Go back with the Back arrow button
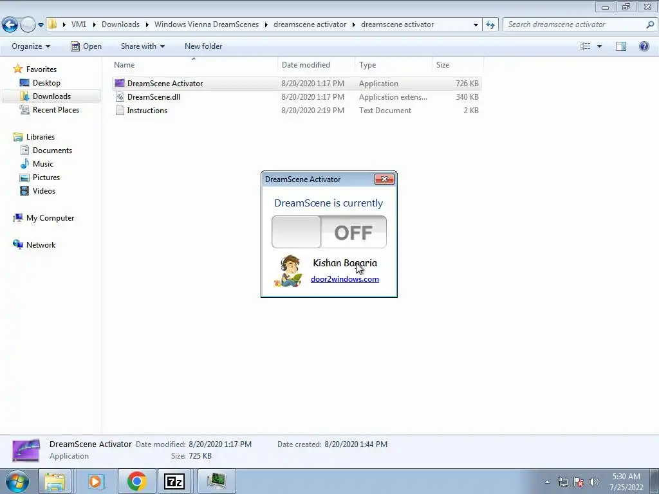Viewport: 659px width, 494px height. [x=10, y=24]
